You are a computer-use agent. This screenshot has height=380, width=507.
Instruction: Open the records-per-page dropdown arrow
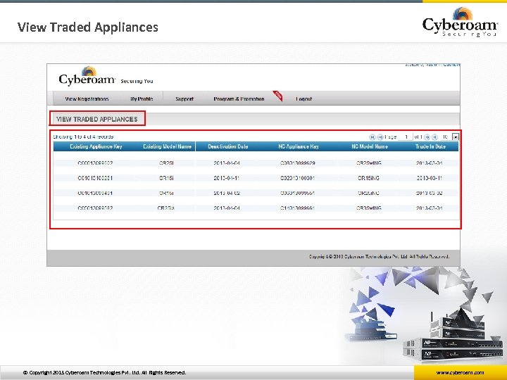pos(456,137)
